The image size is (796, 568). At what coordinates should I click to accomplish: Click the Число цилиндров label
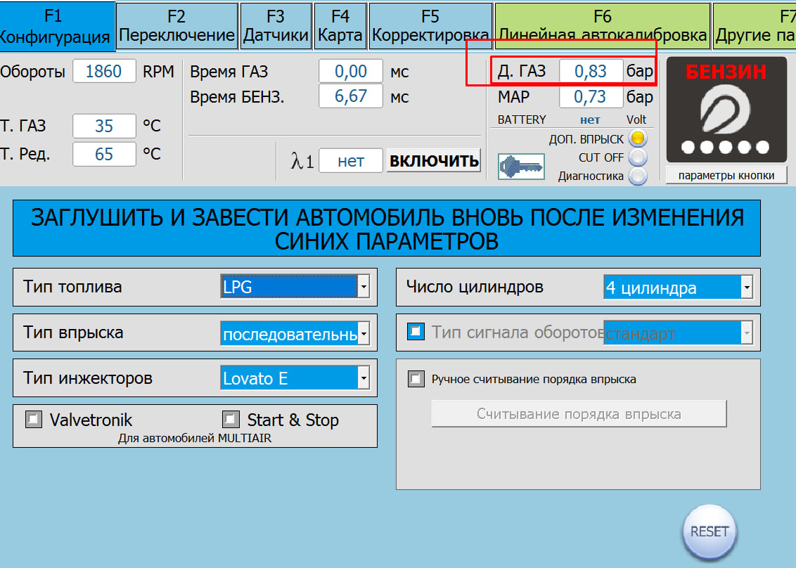pyautogui.click(x=475, y=287)
